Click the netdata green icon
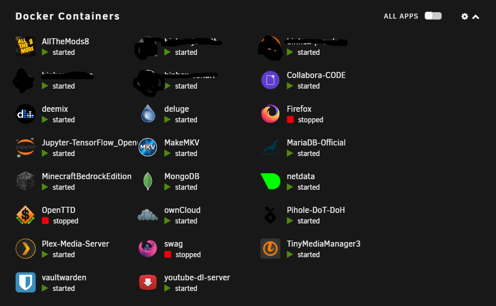 coord(270,181)
